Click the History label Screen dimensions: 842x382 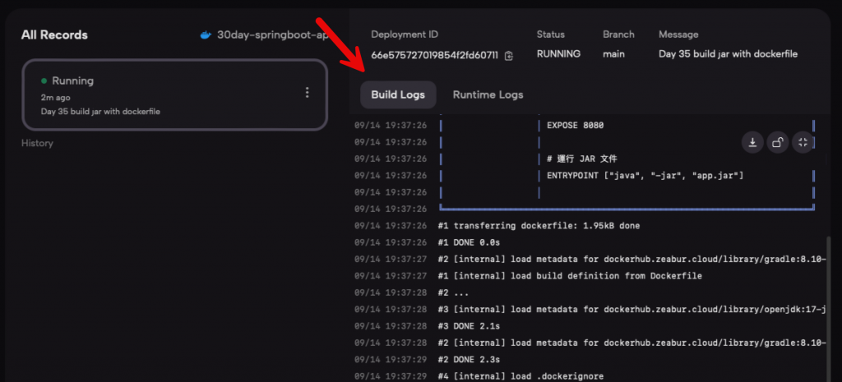[37, 143]
